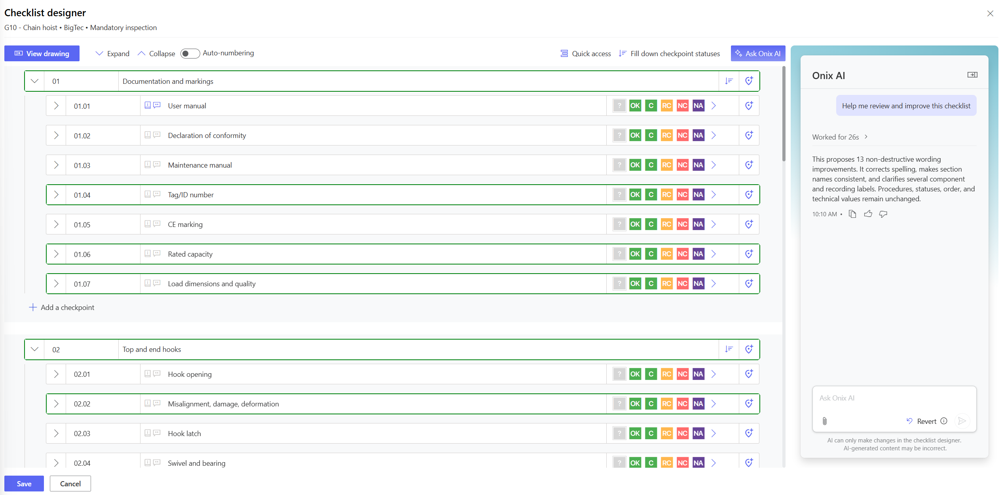The height and width of the screenshot is (495, 1002).
Task: Revert the Onix AI changes
Action: tap(922, 421)
